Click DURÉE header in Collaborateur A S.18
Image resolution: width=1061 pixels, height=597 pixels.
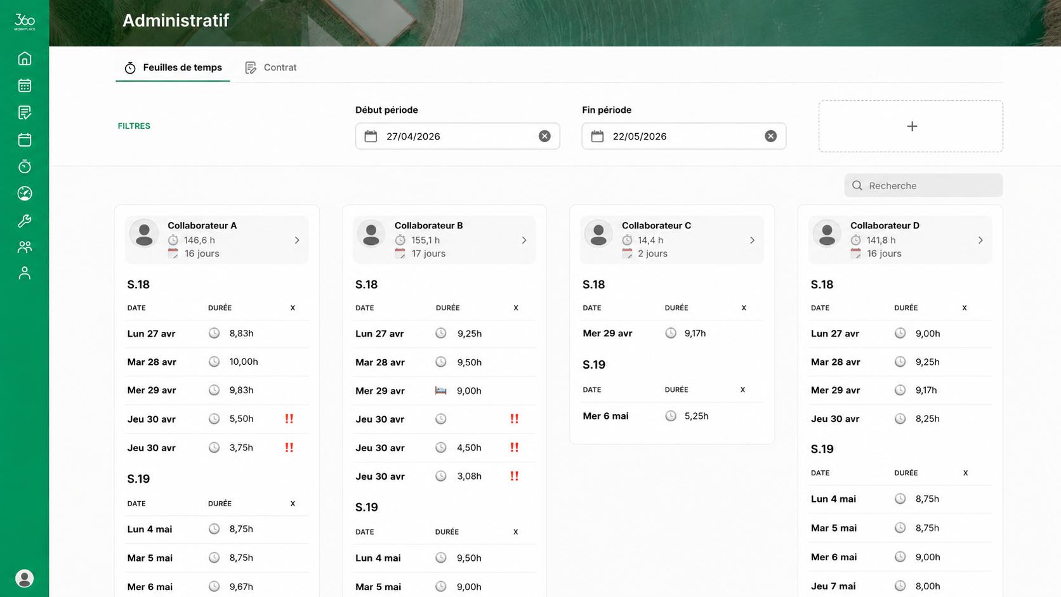pyautogui.click(x=220, y=308)
